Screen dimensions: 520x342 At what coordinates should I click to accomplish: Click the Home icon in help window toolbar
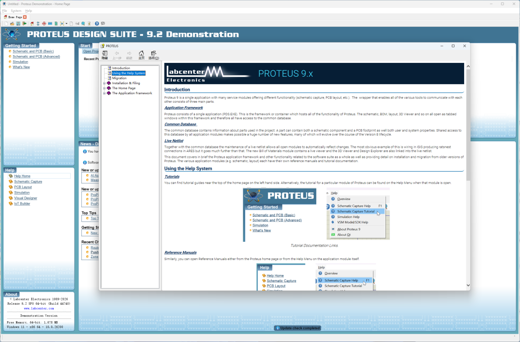pos(141,55)
